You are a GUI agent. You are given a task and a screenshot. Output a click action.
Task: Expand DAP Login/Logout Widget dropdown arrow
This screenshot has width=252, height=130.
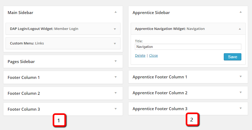115,29
